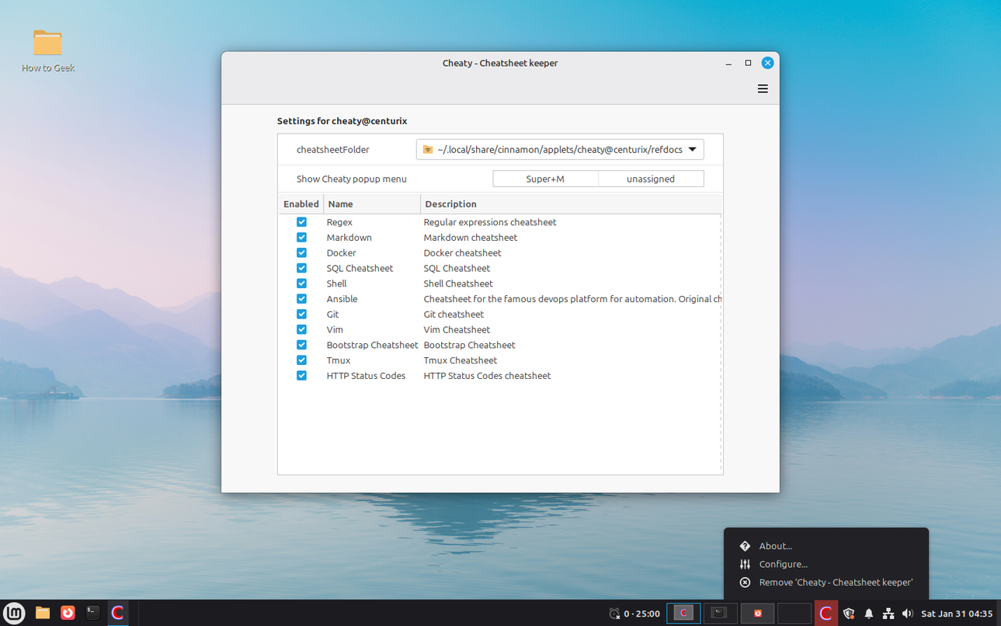
Task: Select the Docker name cell
Action: [341, 252]
